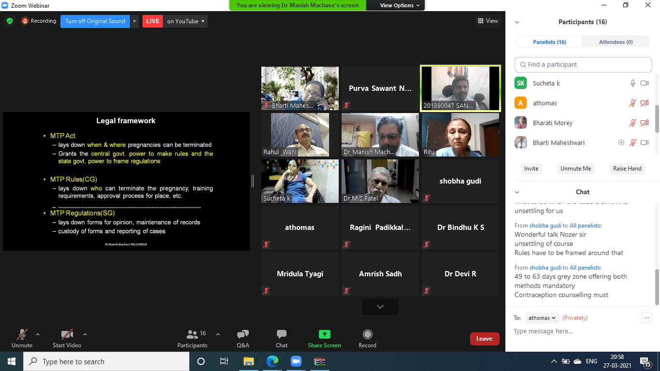The image size is (660, 371).
Task: Select the Panelists (16) tab
Action: [x=549, y=42]
